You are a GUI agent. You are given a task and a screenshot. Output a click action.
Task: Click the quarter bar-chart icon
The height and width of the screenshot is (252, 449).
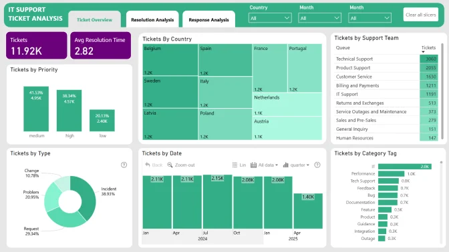point(285,165)
